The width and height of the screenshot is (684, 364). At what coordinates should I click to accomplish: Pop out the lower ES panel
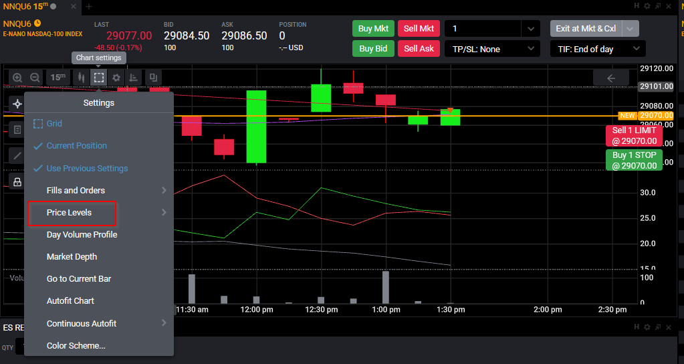pyautogui.click(x=658, y=327)
